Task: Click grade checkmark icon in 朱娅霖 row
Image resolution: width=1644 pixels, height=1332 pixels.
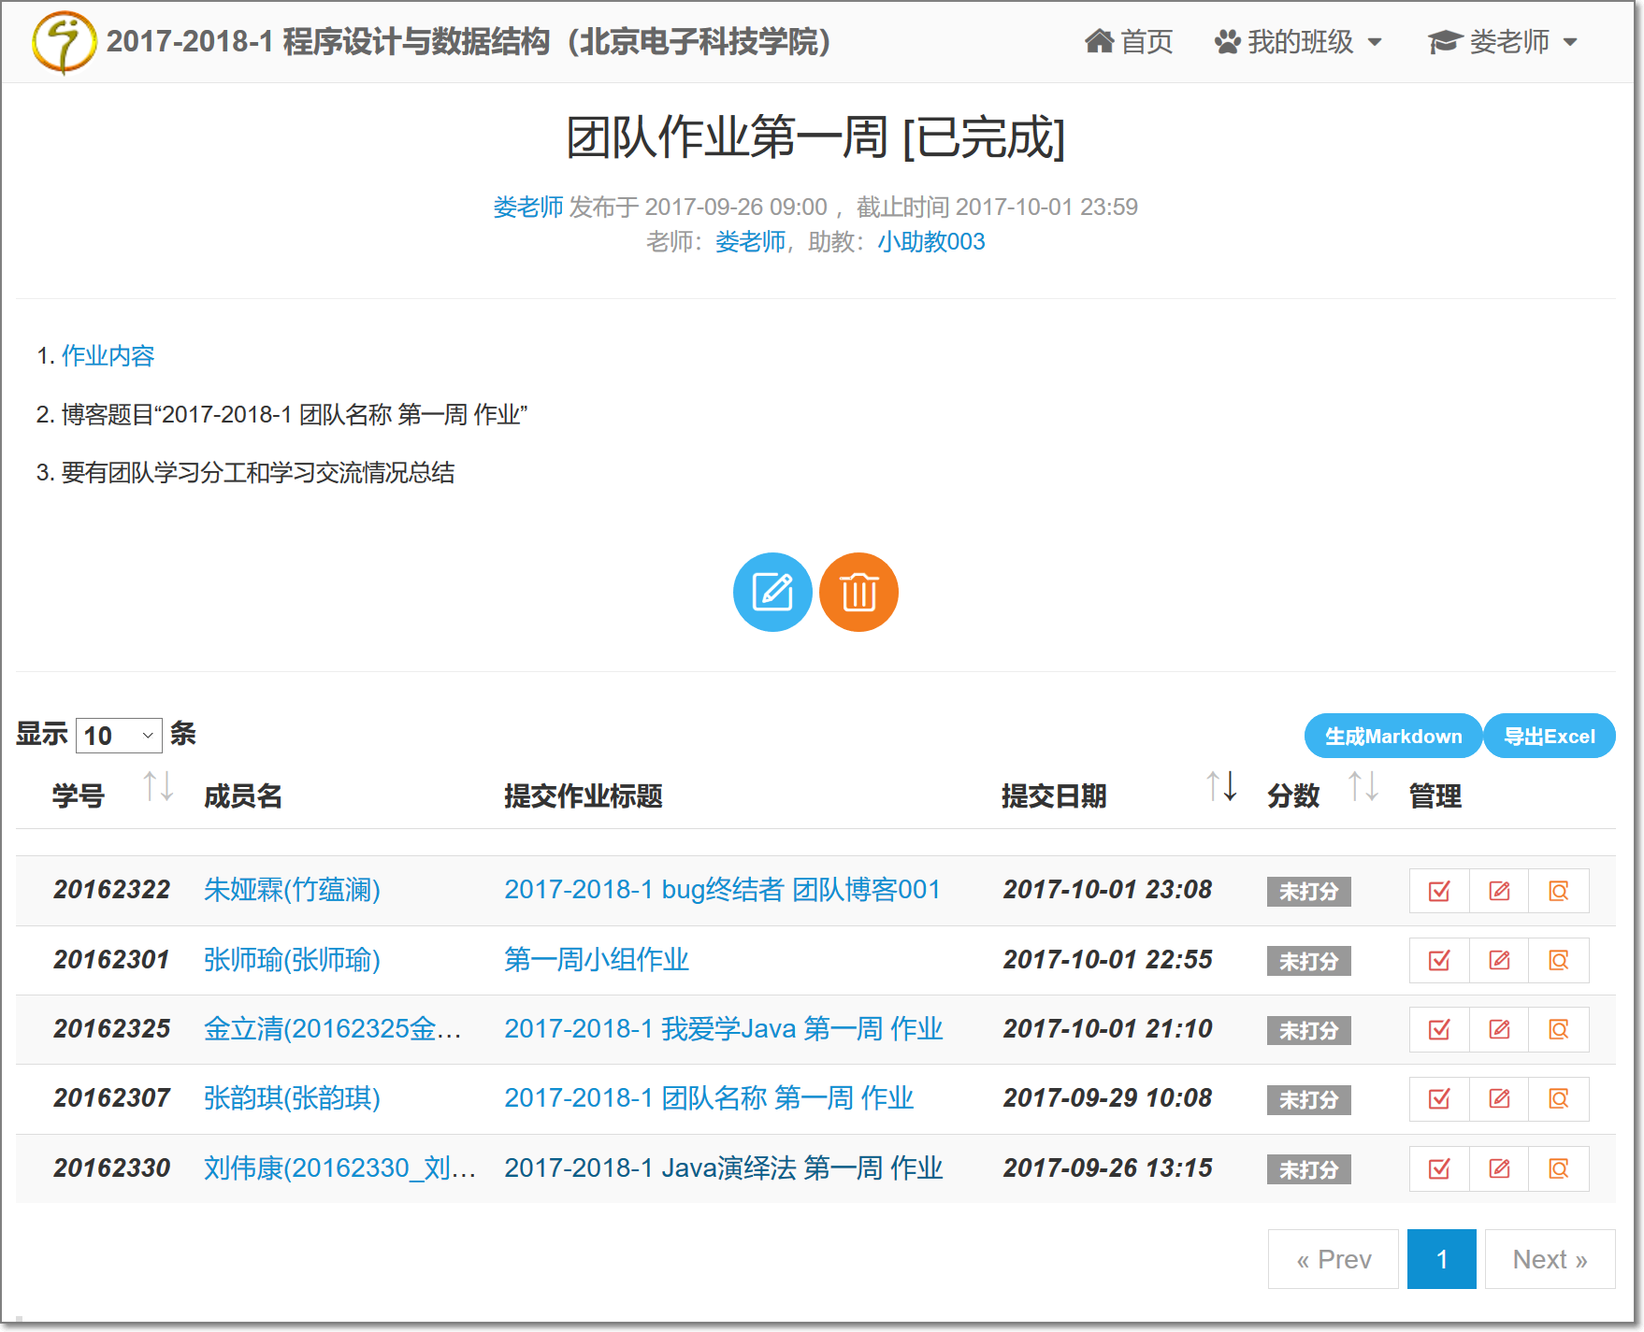Action: 1439,891
